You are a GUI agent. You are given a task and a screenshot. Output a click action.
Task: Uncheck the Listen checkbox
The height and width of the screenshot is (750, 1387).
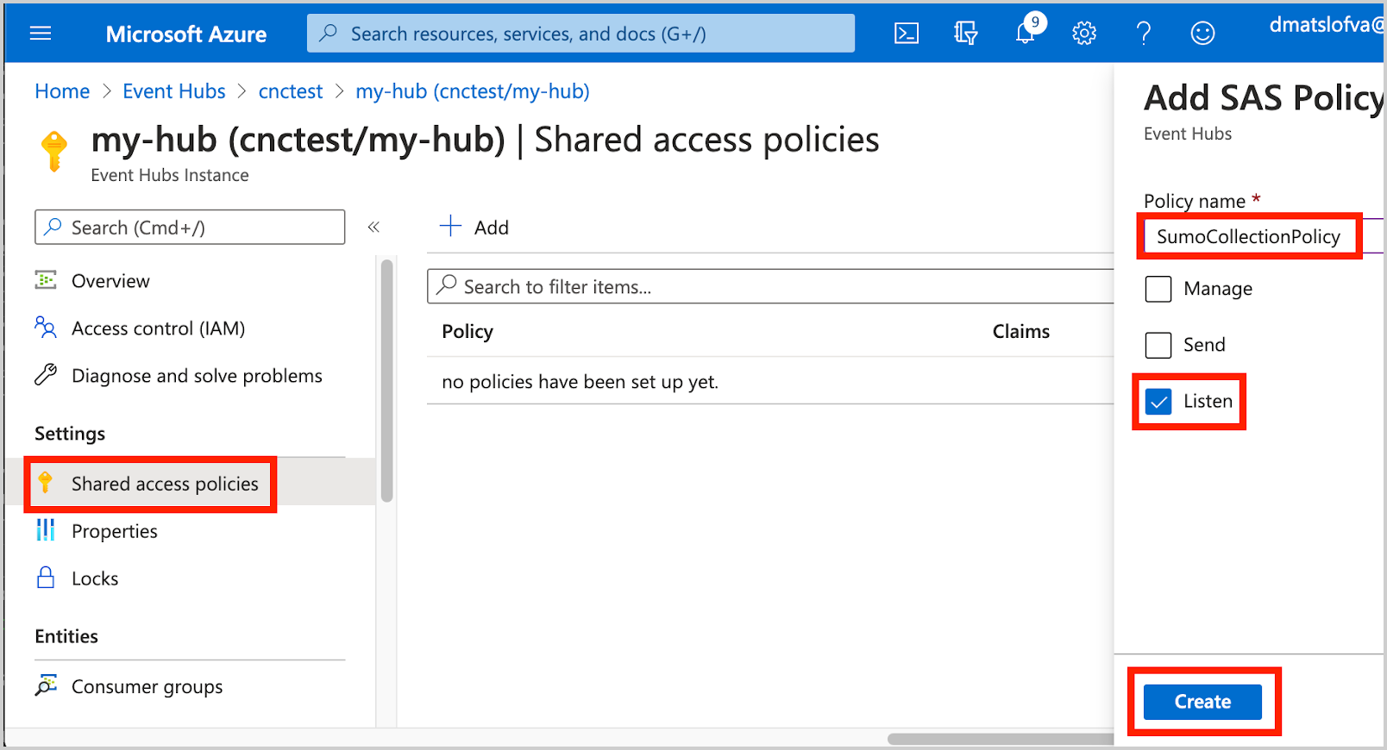[1158, 402]
